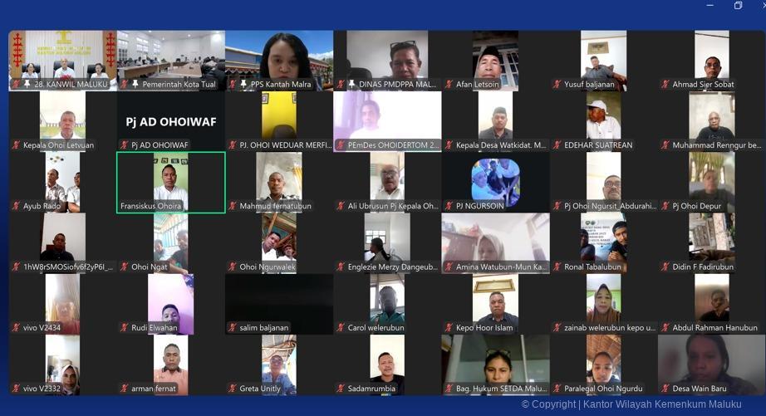Select the Ahmad Sier Sobat video tile
Screen dimensions: 766x416
(x=711, y=56)
